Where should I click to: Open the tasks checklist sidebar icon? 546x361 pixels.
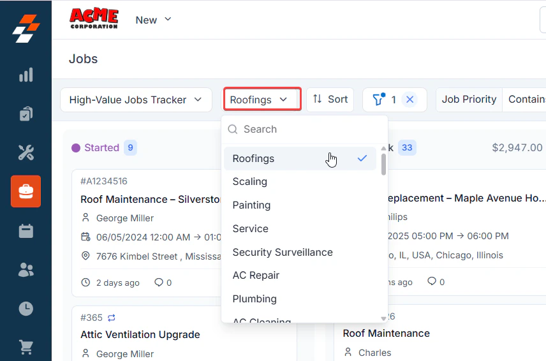click(26, 114)
